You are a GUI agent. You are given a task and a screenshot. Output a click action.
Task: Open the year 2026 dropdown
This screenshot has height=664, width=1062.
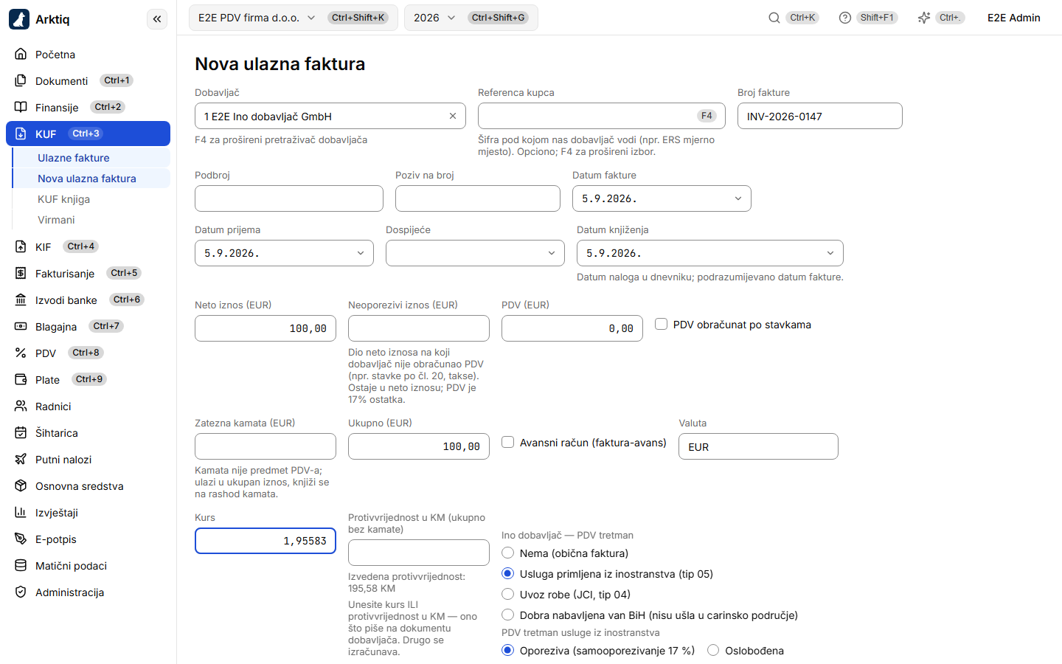point(471,18)
